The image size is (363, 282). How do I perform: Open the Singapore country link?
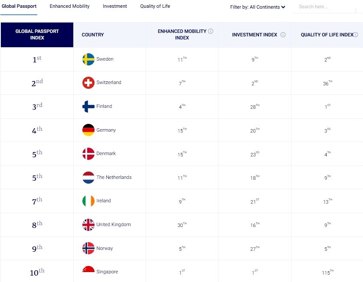point(107,272)
